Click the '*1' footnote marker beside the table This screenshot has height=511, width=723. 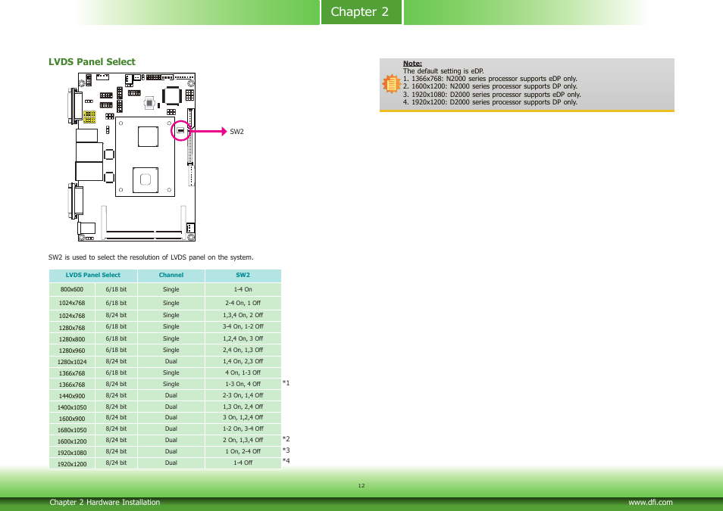pyautogui.click(x=286, y=383)
